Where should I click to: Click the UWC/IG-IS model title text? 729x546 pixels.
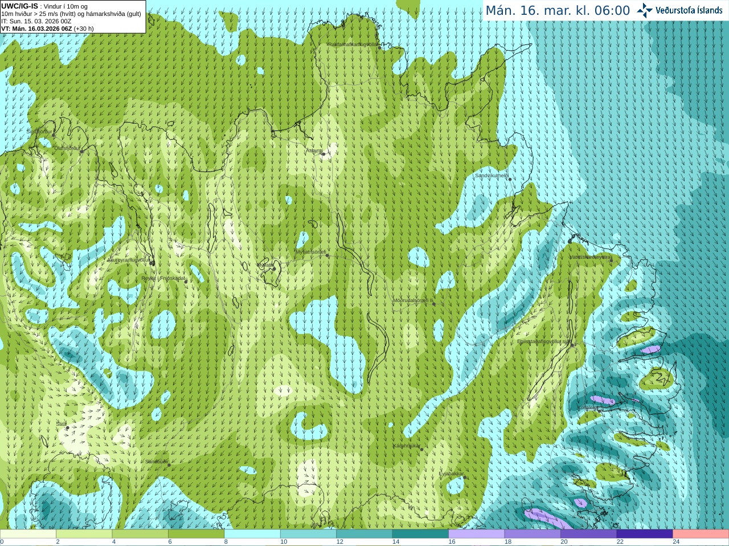(x=20, y=6)
